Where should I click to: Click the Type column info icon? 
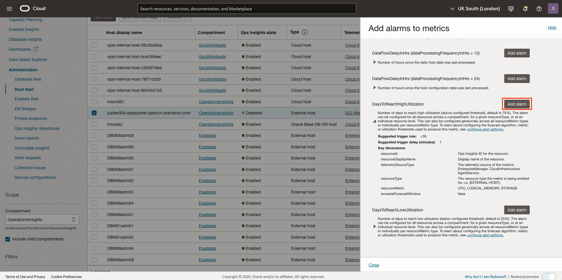305,32
